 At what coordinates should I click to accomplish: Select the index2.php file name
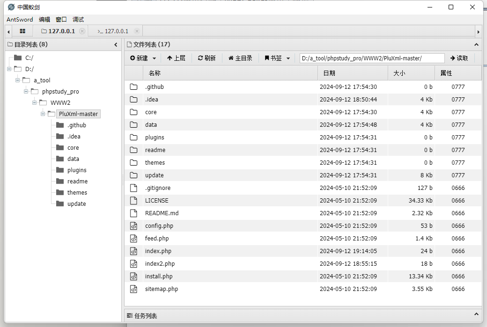[160, 264]
